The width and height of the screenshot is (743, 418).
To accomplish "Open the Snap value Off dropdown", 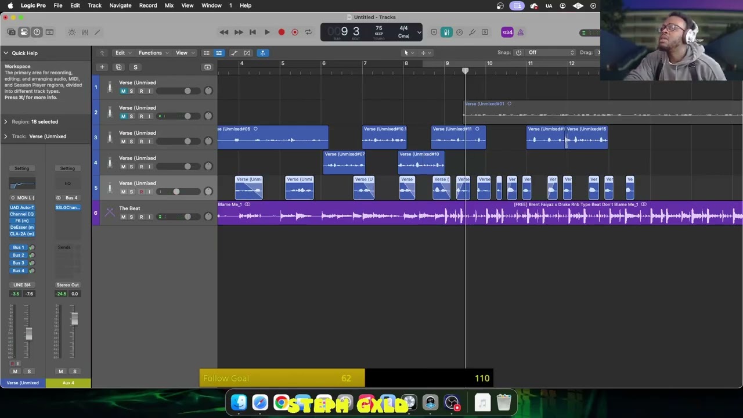I will coord(550,52).
